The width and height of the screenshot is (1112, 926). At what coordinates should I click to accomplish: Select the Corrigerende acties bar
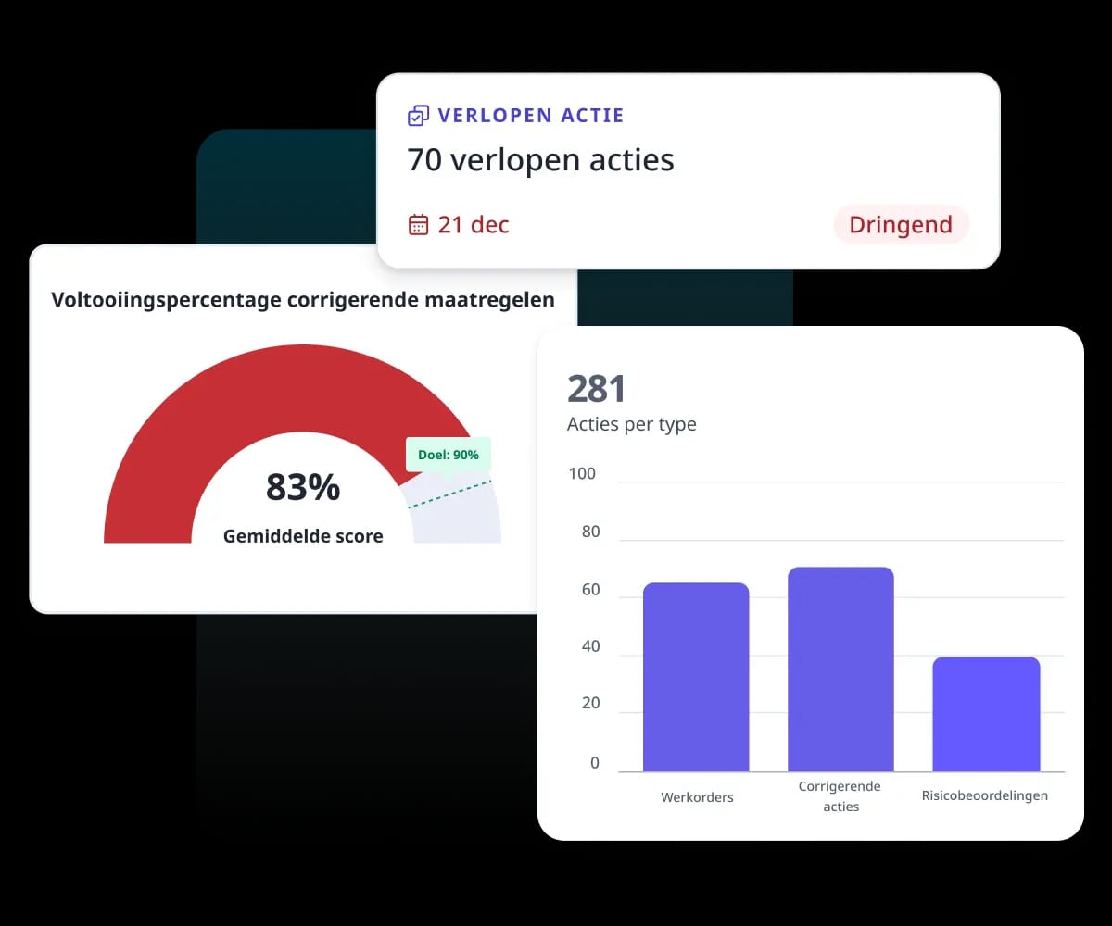840,669
